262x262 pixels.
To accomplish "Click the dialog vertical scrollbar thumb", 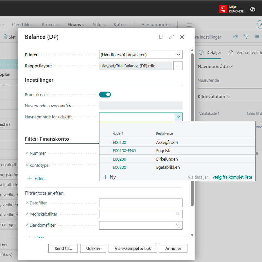I will point(192,130).
